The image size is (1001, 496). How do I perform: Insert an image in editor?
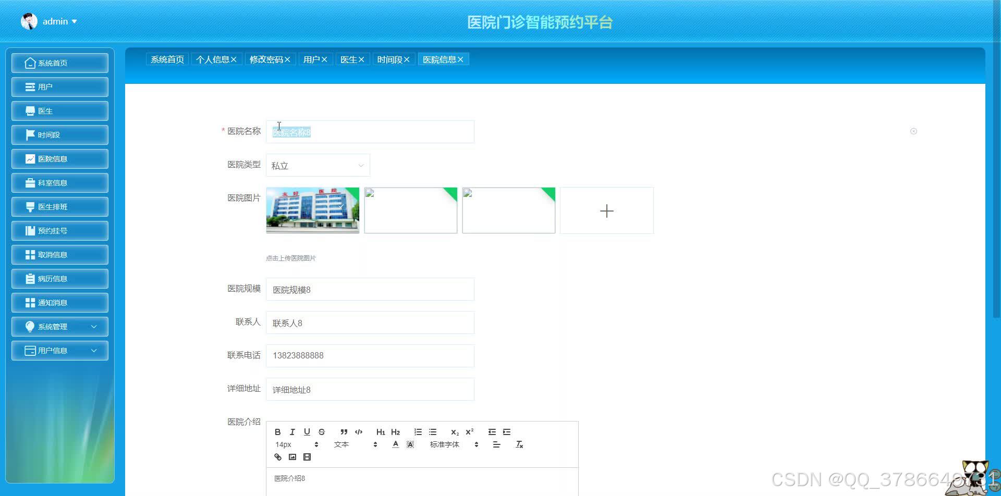point(292,457)
